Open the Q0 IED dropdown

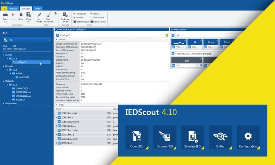(x=49, y=40)
